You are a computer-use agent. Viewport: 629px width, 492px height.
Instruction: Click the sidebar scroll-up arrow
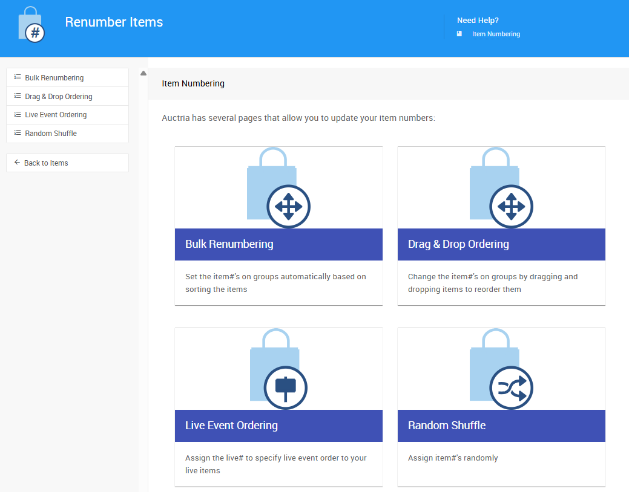(143, 73)
